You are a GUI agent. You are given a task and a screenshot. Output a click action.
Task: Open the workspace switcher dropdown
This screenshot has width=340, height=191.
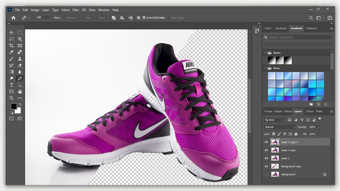point(320,18)
